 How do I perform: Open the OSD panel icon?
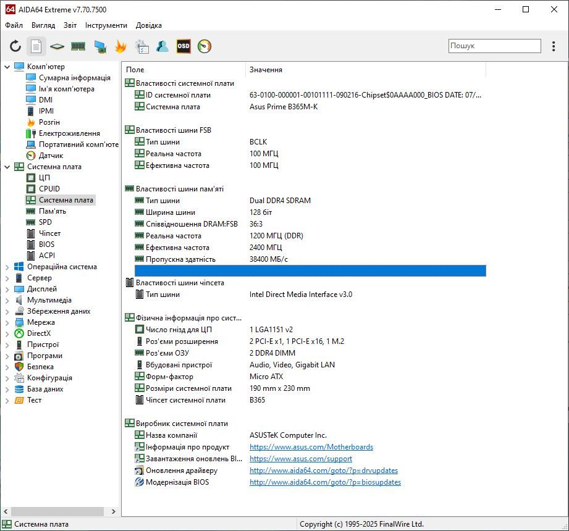(x=183, y=46)
